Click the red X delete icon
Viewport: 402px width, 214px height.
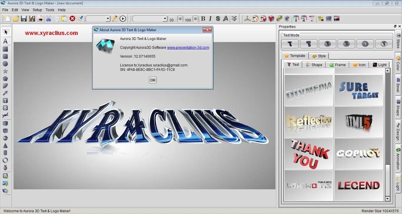pyautogui.click(x=72, y=19)
